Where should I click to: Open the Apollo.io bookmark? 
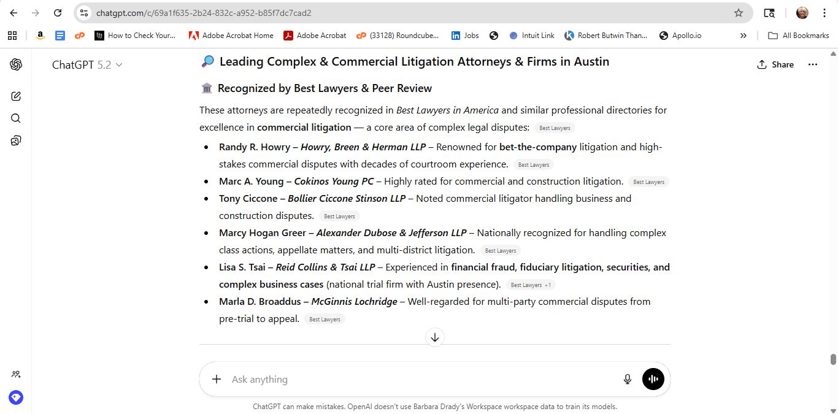coord(680,36)
